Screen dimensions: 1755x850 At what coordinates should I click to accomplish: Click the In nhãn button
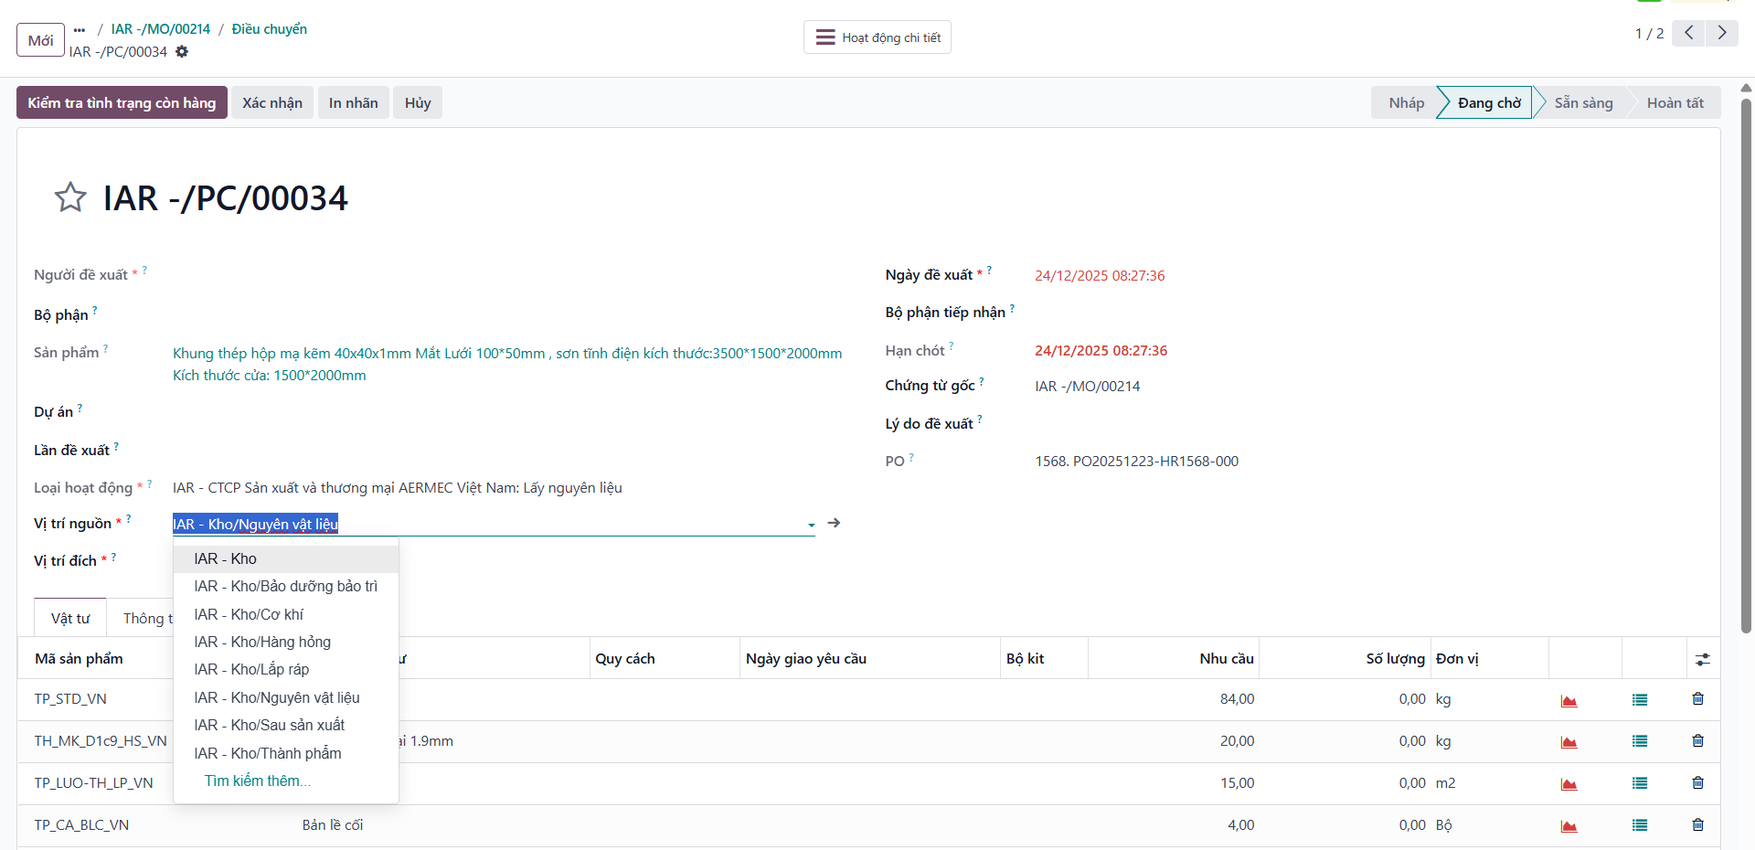(x=354, y=103)
